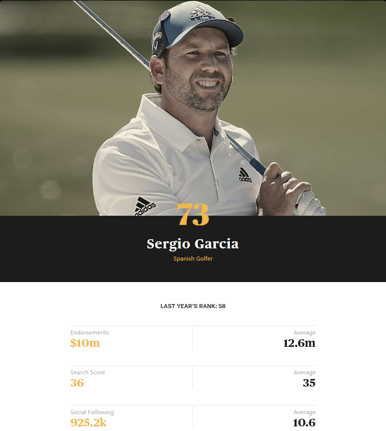This screenshot has height=431, width=386.
Task: Click the Average label beside Search Score
Action: pos(304,372)
